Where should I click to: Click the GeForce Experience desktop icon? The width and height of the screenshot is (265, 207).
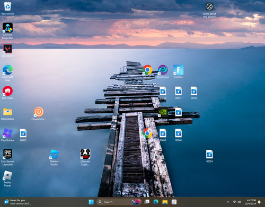click(163, 115)
